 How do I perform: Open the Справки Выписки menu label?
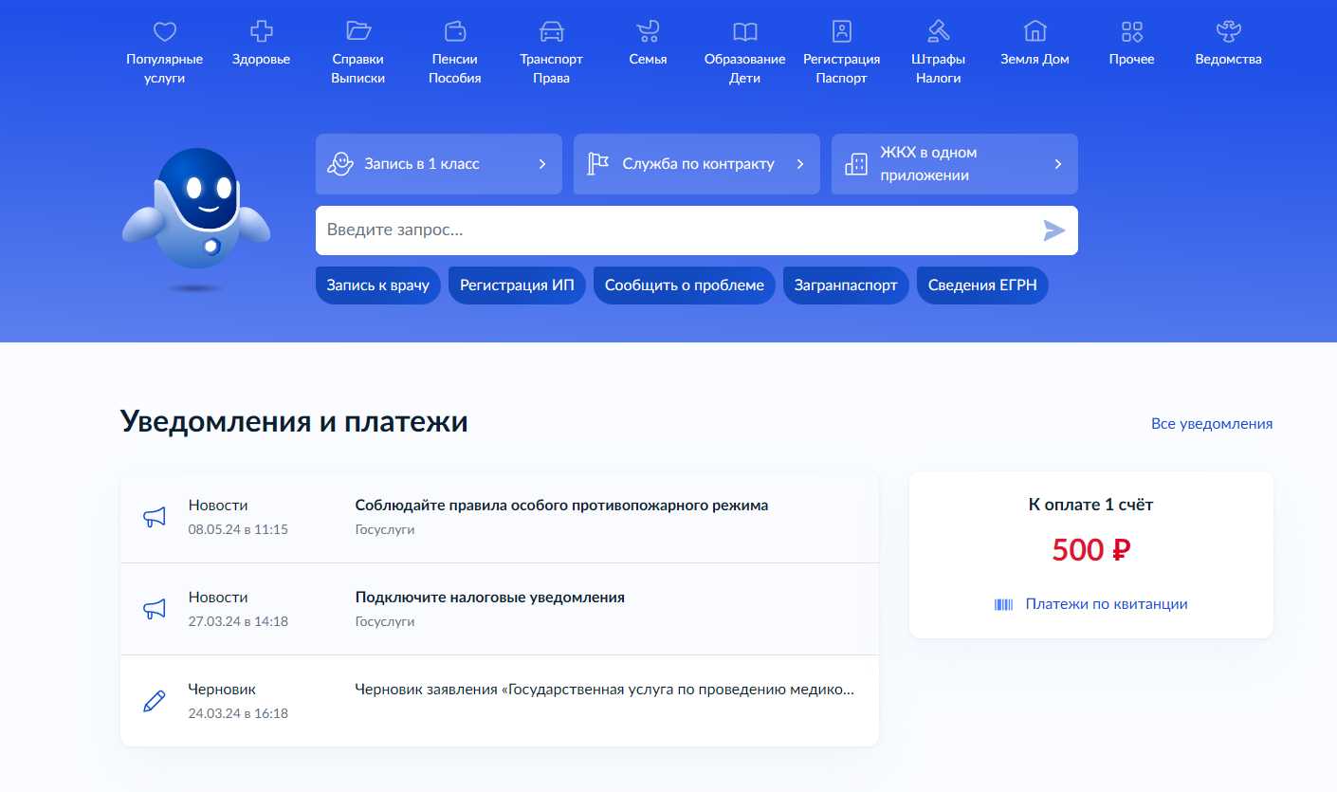coord(358,68)
